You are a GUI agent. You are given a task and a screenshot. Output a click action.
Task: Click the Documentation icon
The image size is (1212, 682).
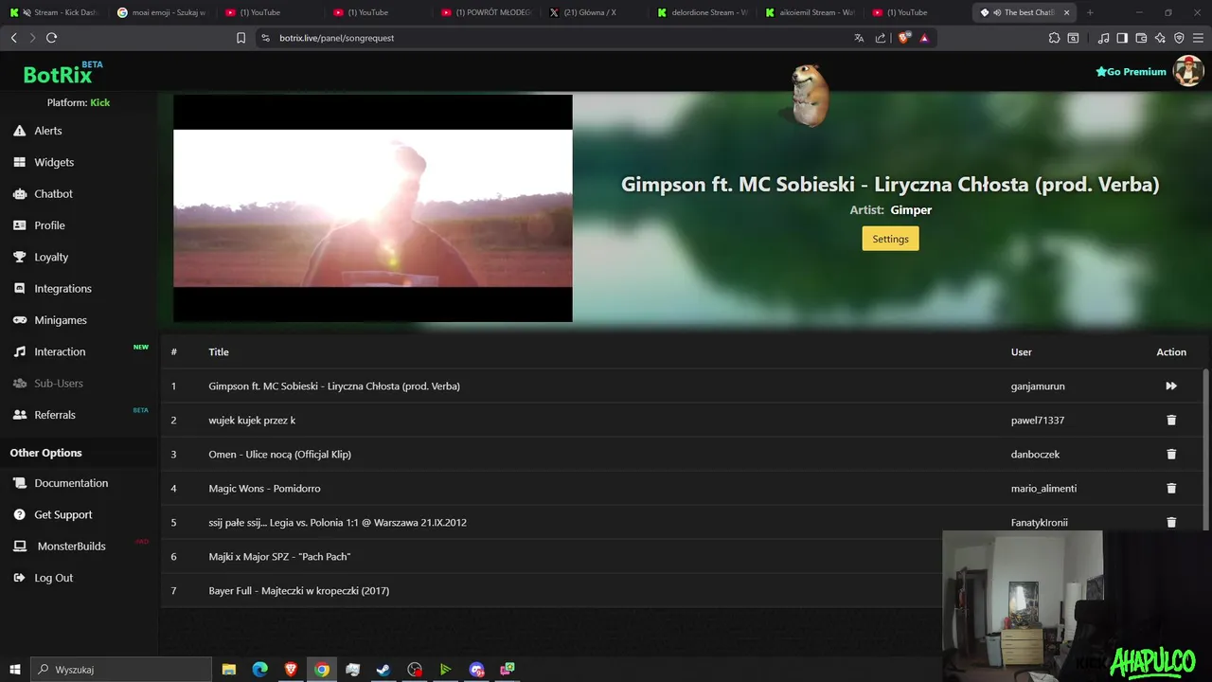click(19, 483)
